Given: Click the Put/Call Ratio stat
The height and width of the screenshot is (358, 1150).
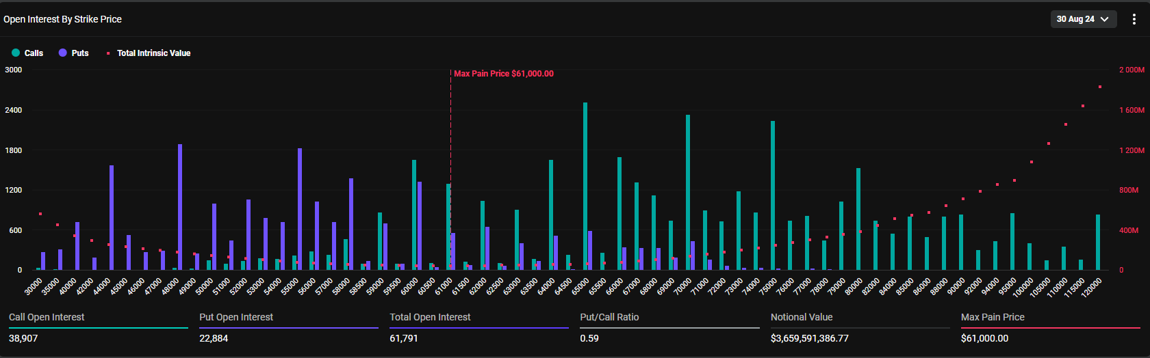Looking at the screenshot, I should click(x=669, y=327).
